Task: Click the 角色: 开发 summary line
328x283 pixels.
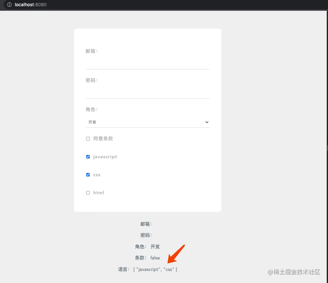Action: (148, 247)
